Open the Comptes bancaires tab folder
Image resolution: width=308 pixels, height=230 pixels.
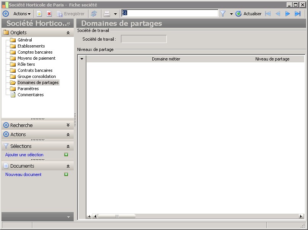click(35, 52)
